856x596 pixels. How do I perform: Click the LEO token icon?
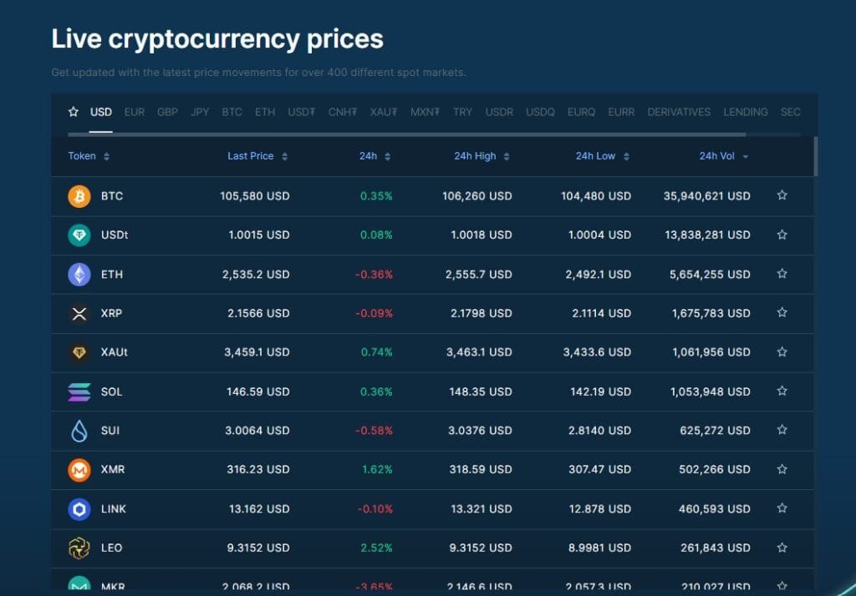coord(79,548)
